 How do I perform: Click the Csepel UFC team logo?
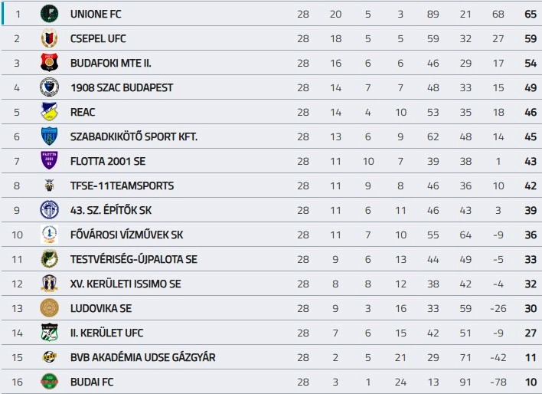tap(49, 38)
